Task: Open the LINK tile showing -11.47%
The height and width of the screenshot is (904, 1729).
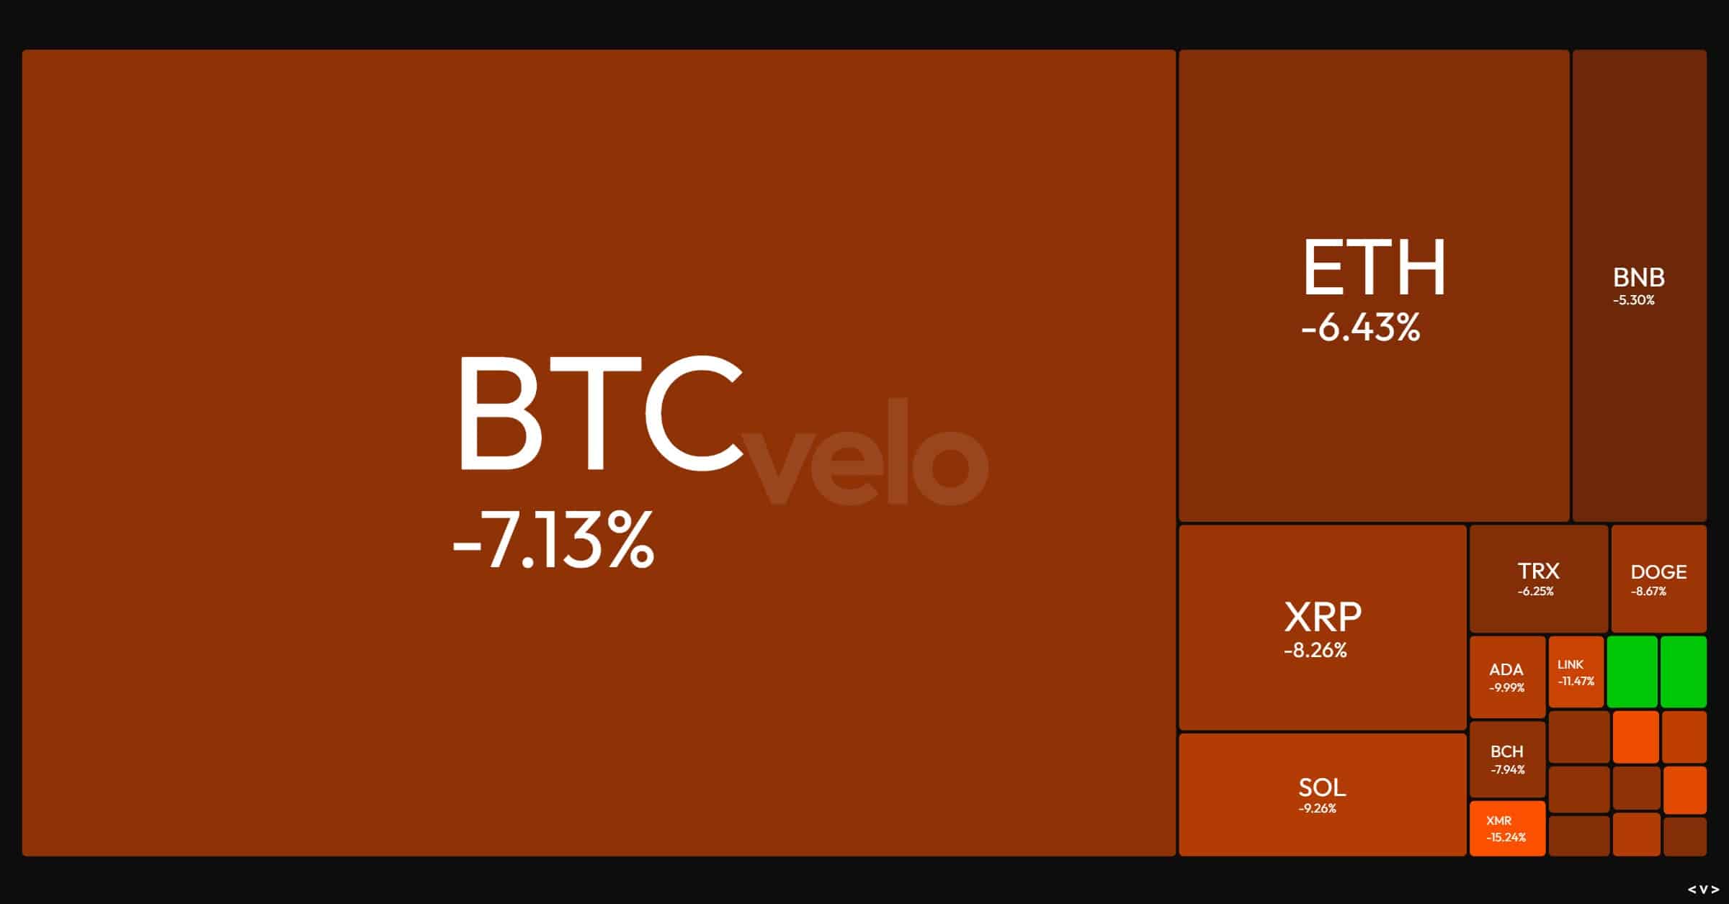Action: click(1576, 672)
